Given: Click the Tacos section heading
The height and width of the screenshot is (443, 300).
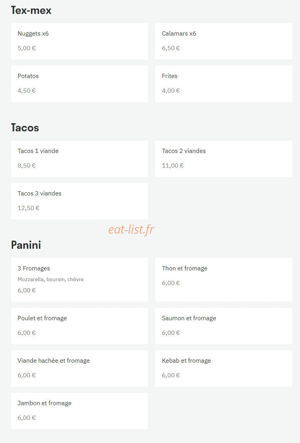Looking at the screenshot, I should click(25, 128).
